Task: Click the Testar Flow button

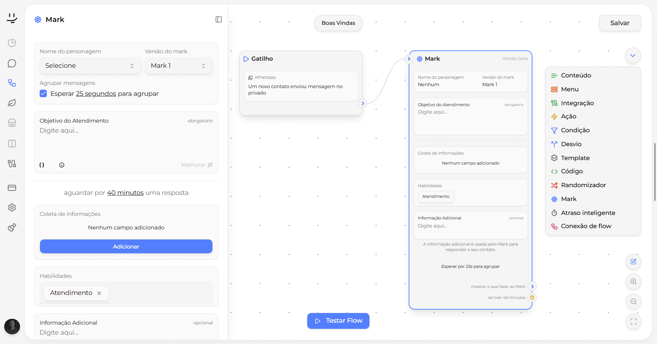Action: (338, 321)
